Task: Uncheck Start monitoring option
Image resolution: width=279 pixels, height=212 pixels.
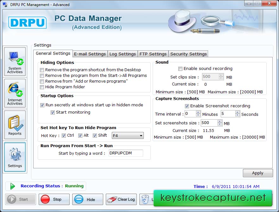Action: pos(53,112)
